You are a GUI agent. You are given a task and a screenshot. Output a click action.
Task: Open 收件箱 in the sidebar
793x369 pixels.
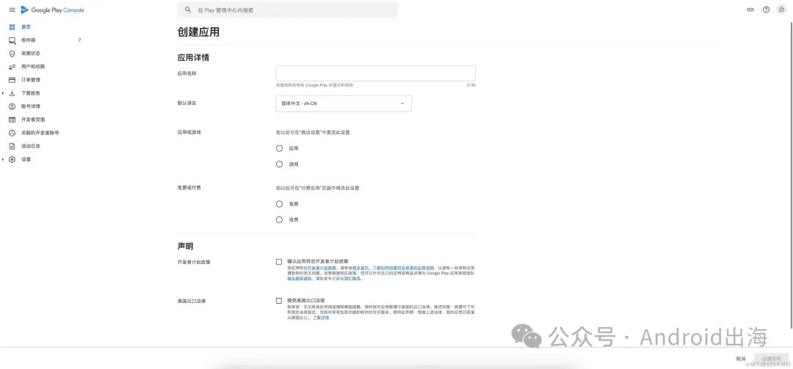pyautogui.click(x=29, y=40)
